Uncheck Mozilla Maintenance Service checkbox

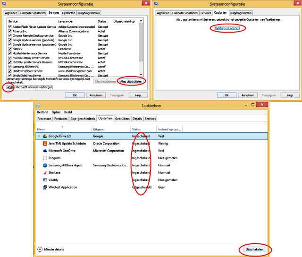10,53
